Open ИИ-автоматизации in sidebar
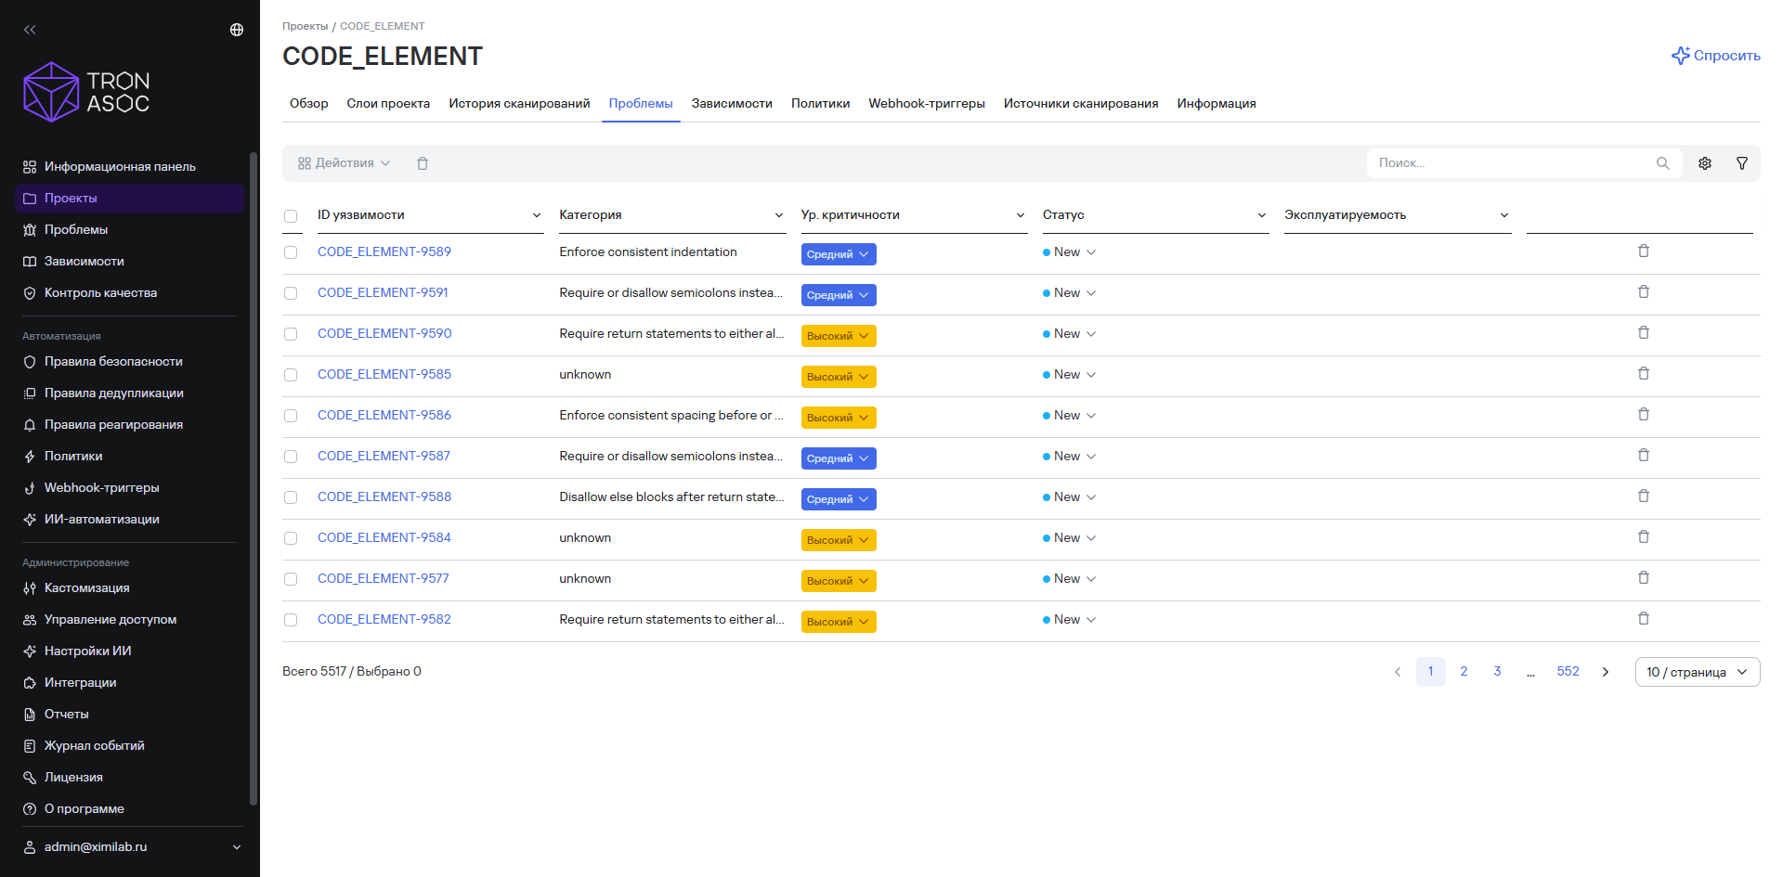Screen dimensions: 1783x877 (129, 520)
